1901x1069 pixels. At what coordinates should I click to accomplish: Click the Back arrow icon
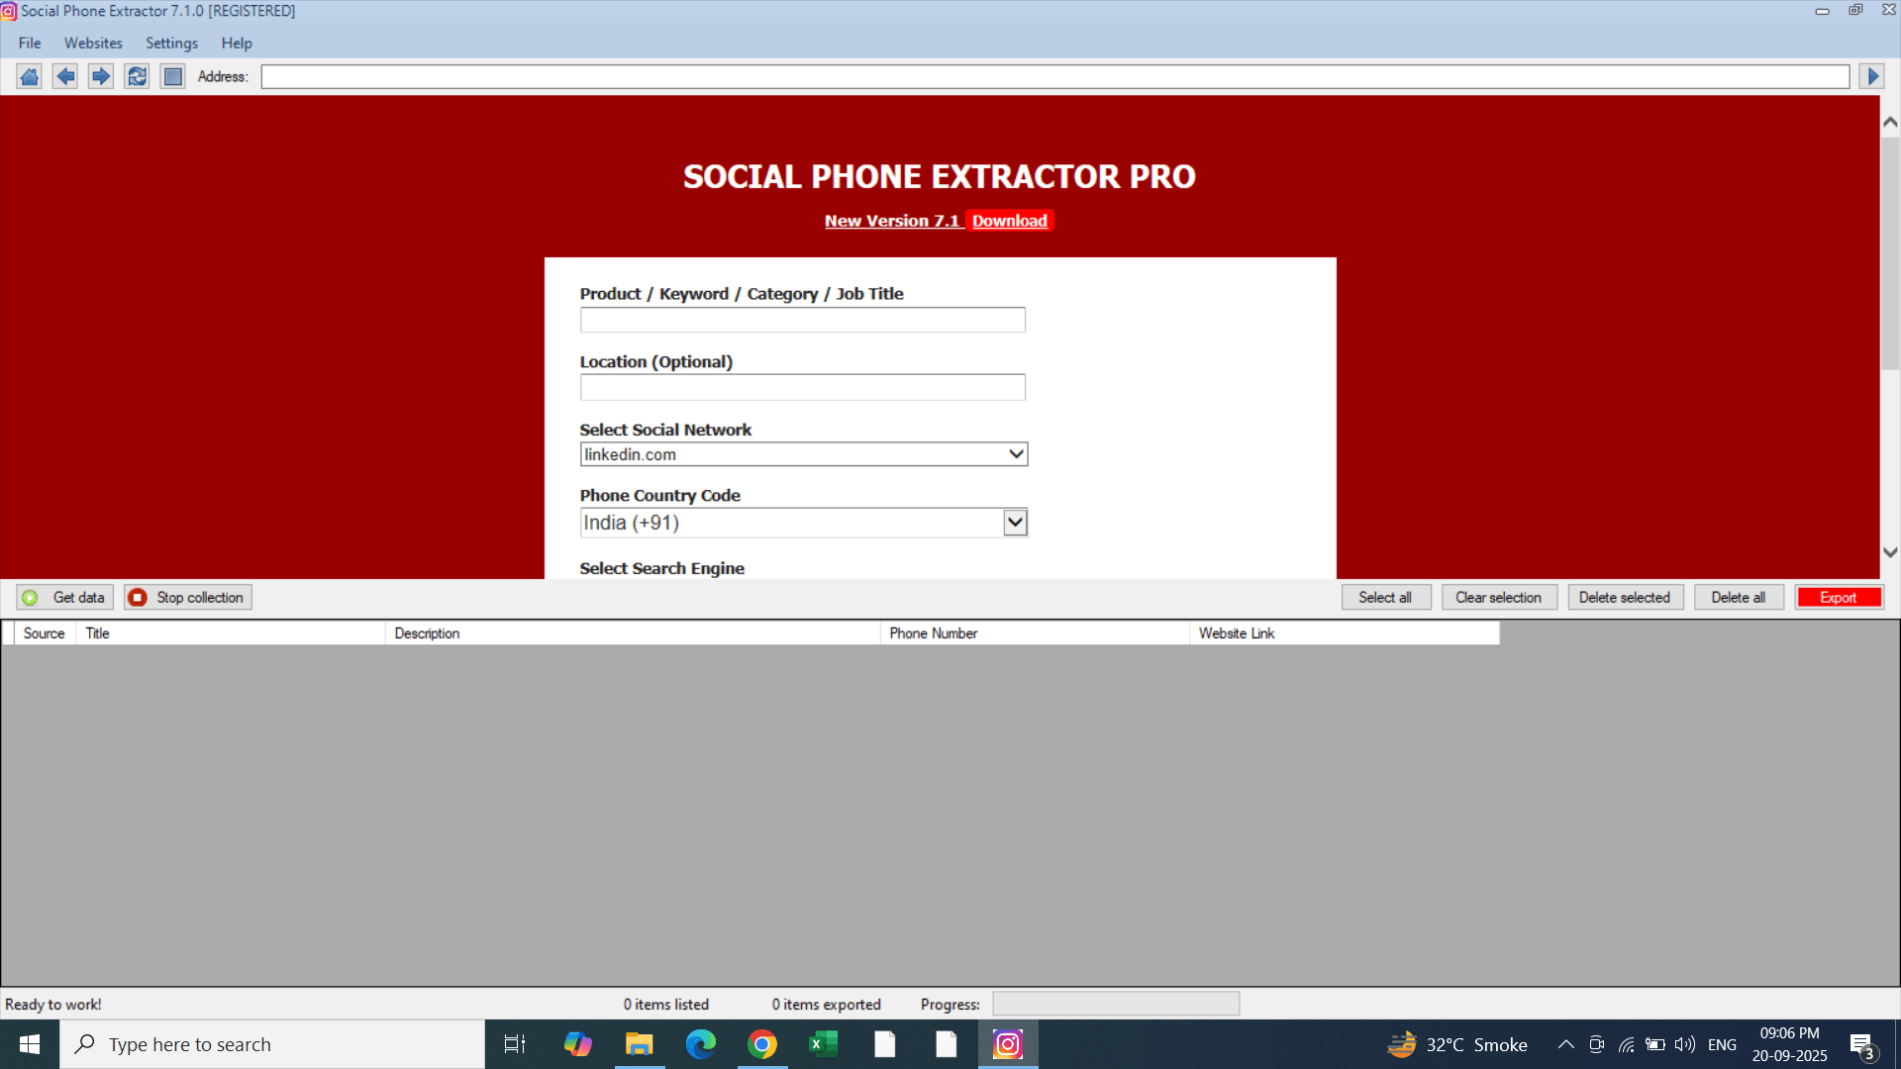click(x=65, y=76)
